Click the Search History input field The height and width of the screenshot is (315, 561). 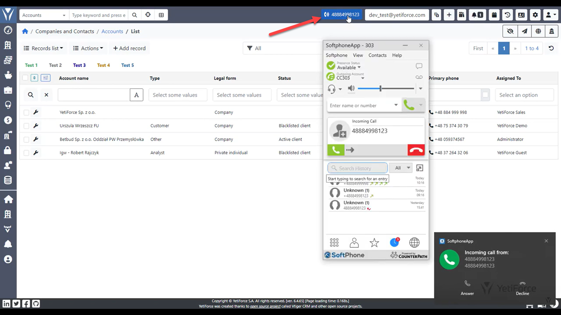358,168
